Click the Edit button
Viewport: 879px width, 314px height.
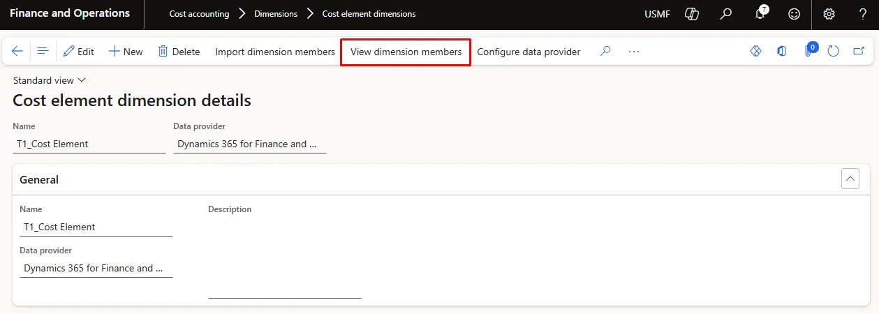click(x=79, y=52)
